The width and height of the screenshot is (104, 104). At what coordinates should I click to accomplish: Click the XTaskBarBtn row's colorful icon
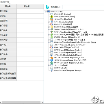click(x=52, y=19)
